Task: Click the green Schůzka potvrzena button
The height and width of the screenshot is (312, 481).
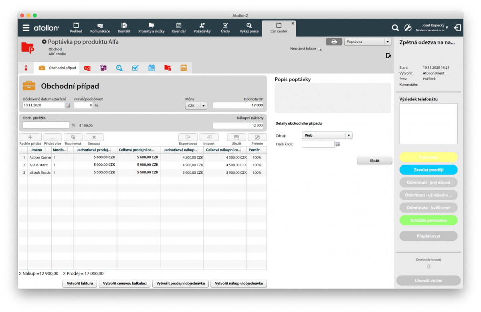Action: pos(428,220)
